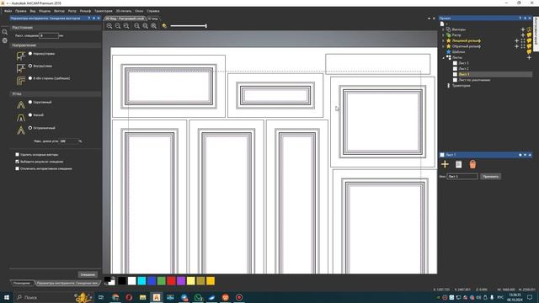Collapse the Листы tree node
Viewport: 539px width, 303px height.
pos(443,58)
